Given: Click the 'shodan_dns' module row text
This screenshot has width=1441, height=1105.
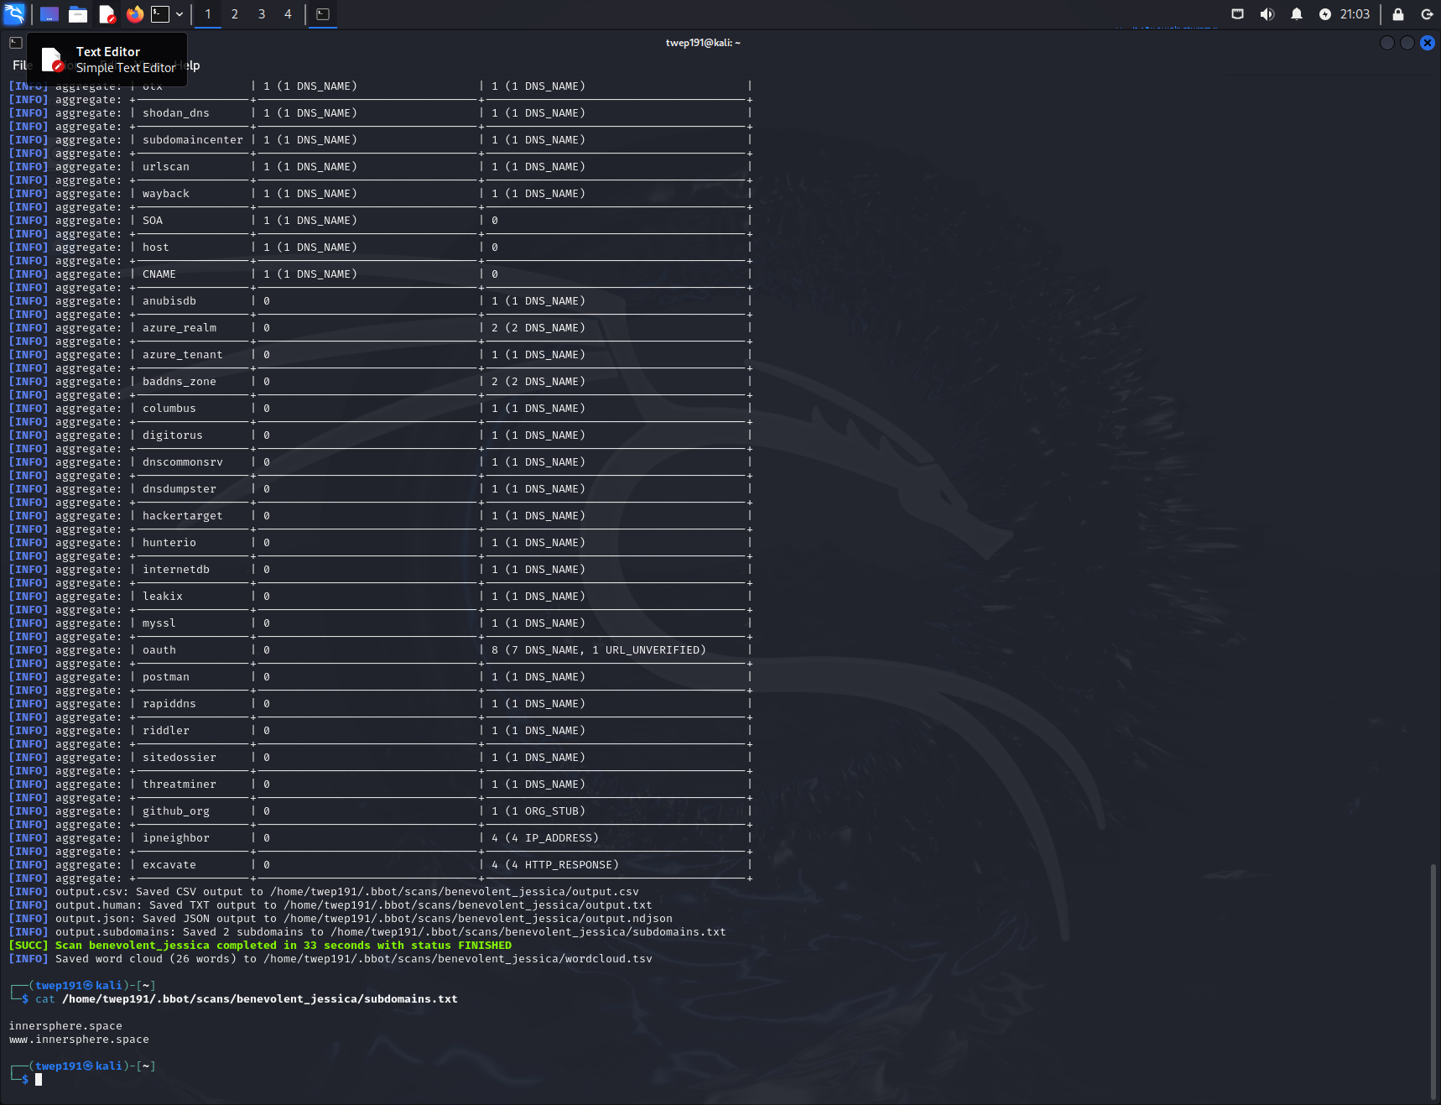Looking at the screenshot, I should pos(176,113).
